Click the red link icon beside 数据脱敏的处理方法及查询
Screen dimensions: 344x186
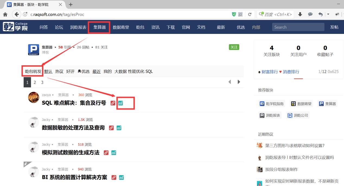pos(111,128)
